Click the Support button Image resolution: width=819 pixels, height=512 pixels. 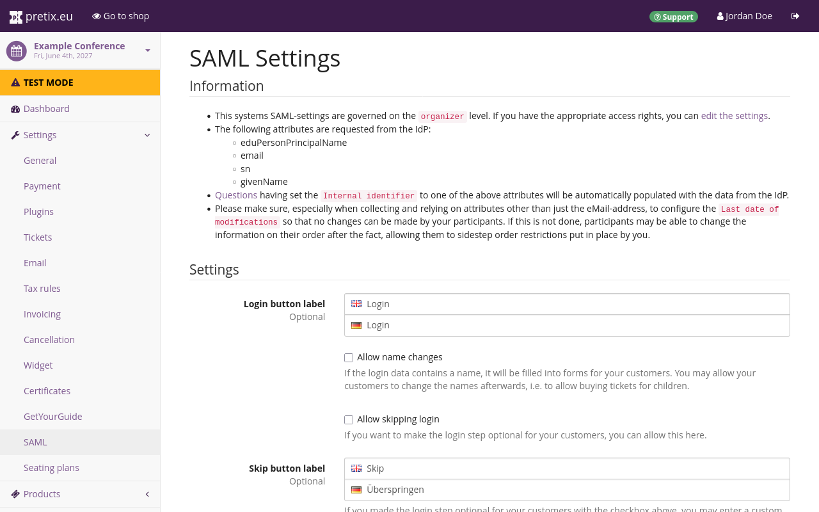coord(674,16)
